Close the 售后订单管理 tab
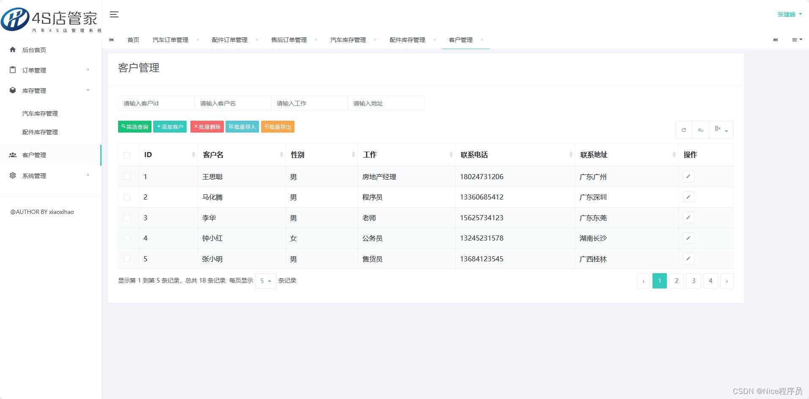The width and height of the screenshot is (809, 399). 316,40
